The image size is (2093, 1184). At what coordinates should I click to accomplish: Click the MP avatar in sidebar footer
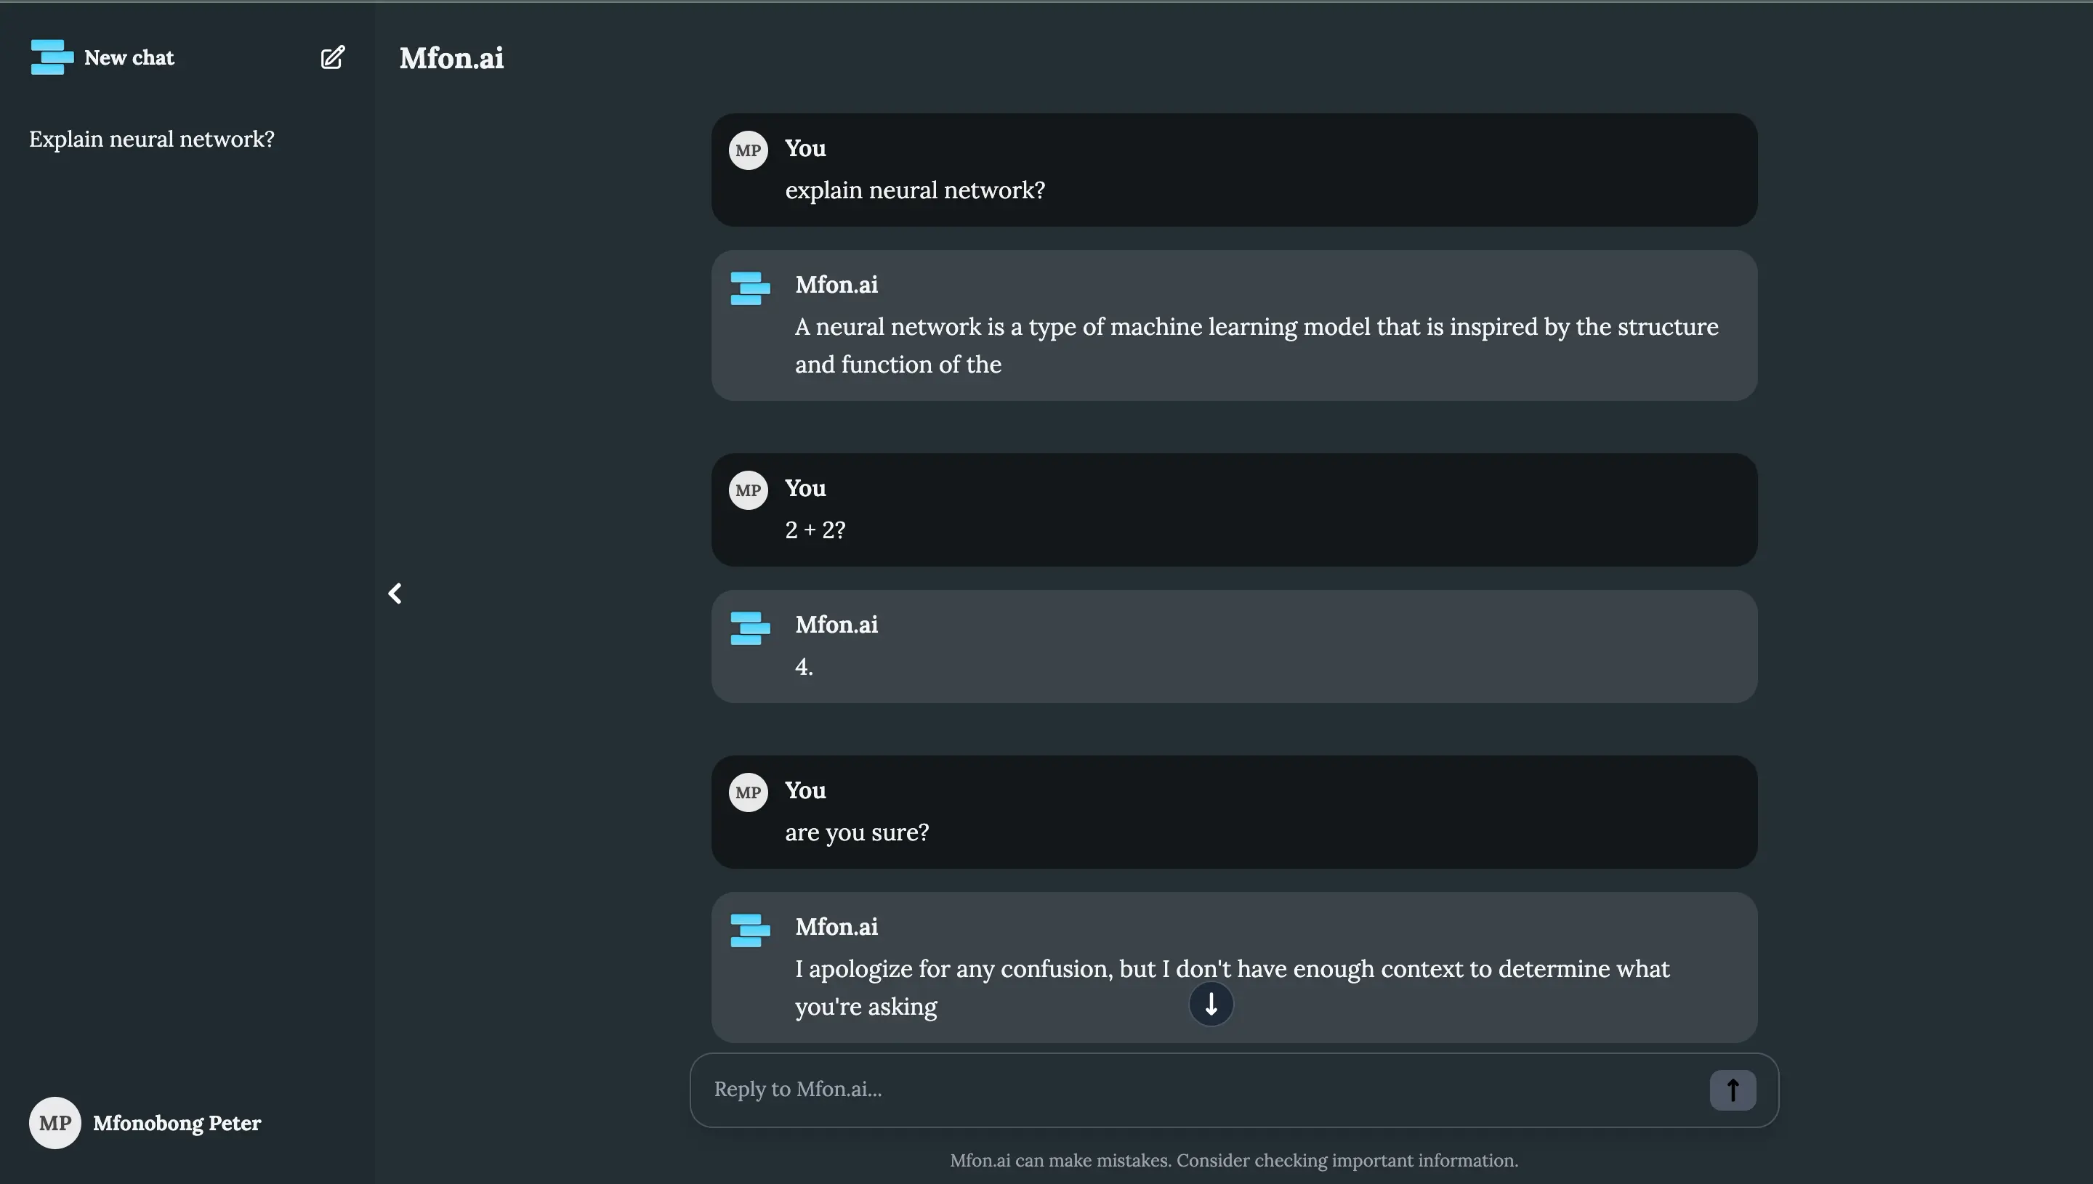(x=55, y=1123)
